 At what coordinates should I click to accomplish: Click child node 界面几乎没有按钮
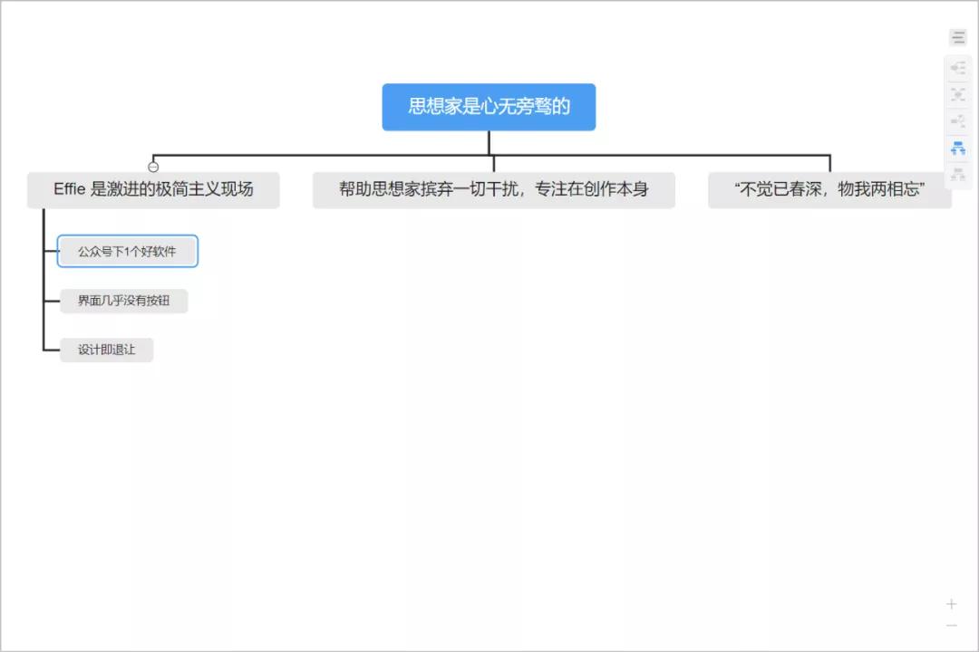tap(123, 301)
